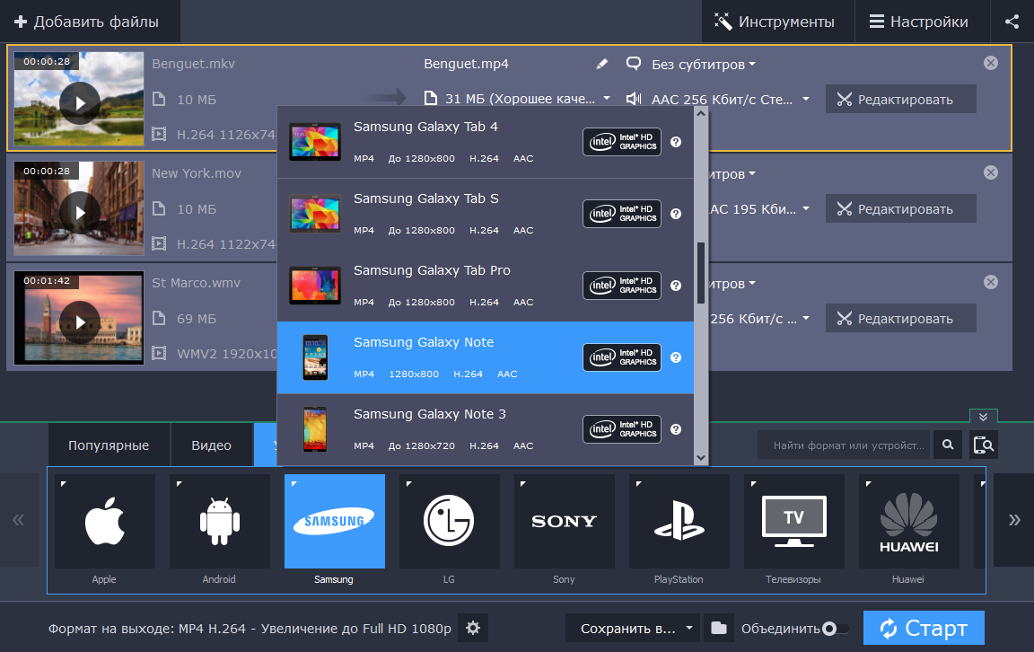This screenshot has height=652, width=1034.
Task: Click the pencil icon to rename Benguet.mp4
Action: point(601,64)
